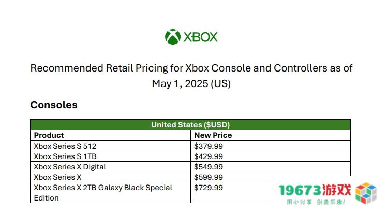Select the Recommended Retail Pricing title
This screenshot has width=387, height=214.
pyautogui.click(x=191, y=68)
